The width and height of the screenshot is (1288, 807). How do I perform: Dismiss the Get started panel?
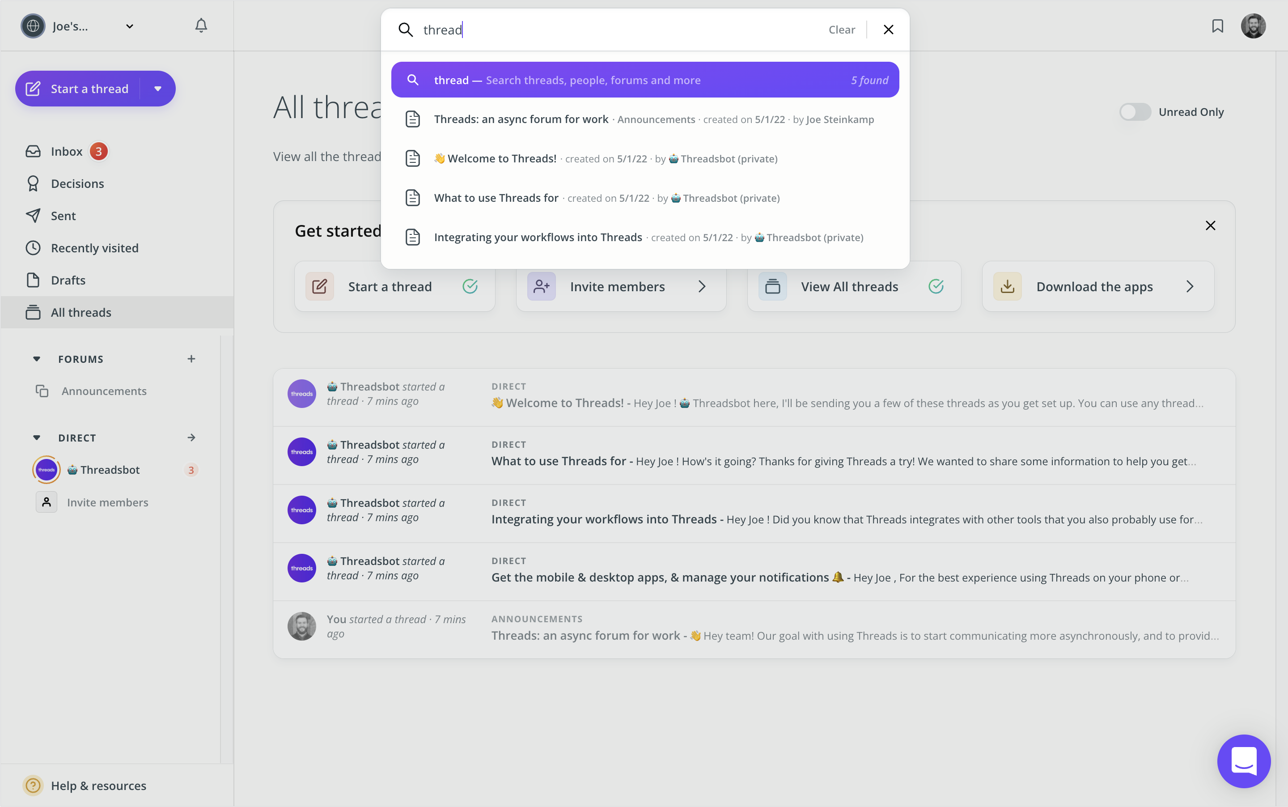coord(1210,225)
